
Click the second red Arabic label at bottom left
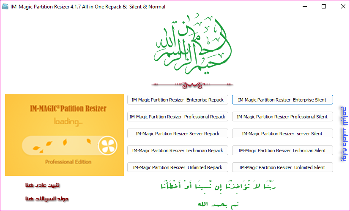[x=47, y=199]
